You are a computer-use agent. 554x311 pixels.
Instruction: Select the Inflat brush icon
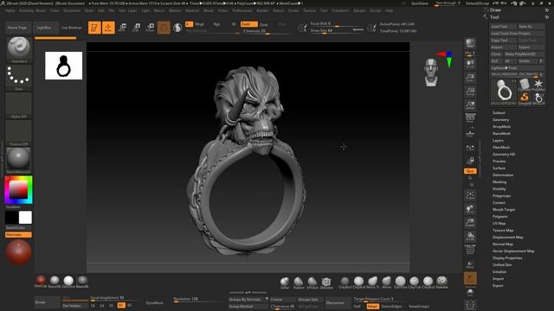click(285, 282)
